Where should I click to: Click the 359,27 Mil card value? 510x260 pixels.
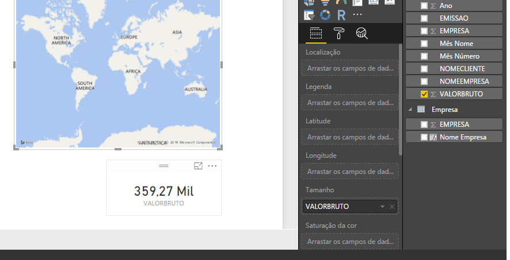point(163,191)
